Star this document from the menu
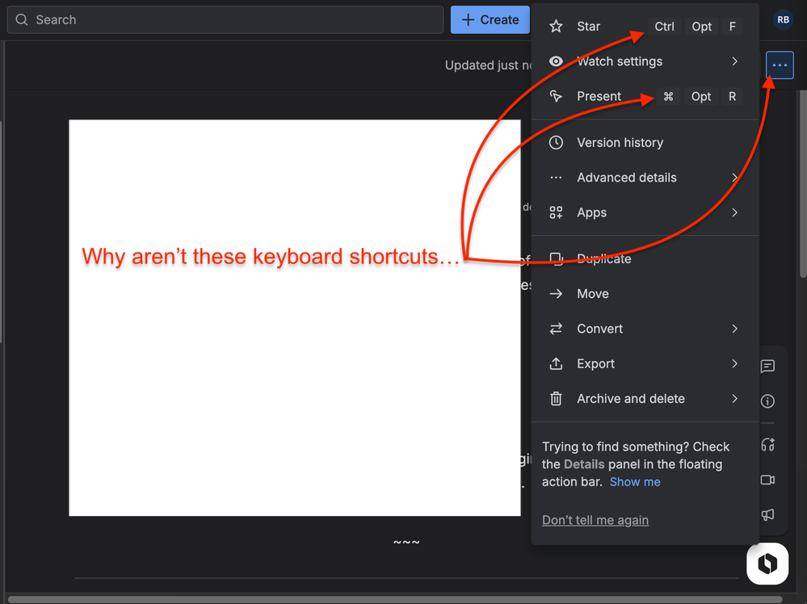 [x=588, y=26]
